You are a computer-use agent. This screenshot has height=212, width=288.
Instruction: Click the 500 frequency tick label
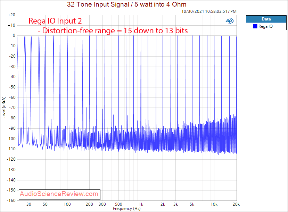tap(118, 204)
